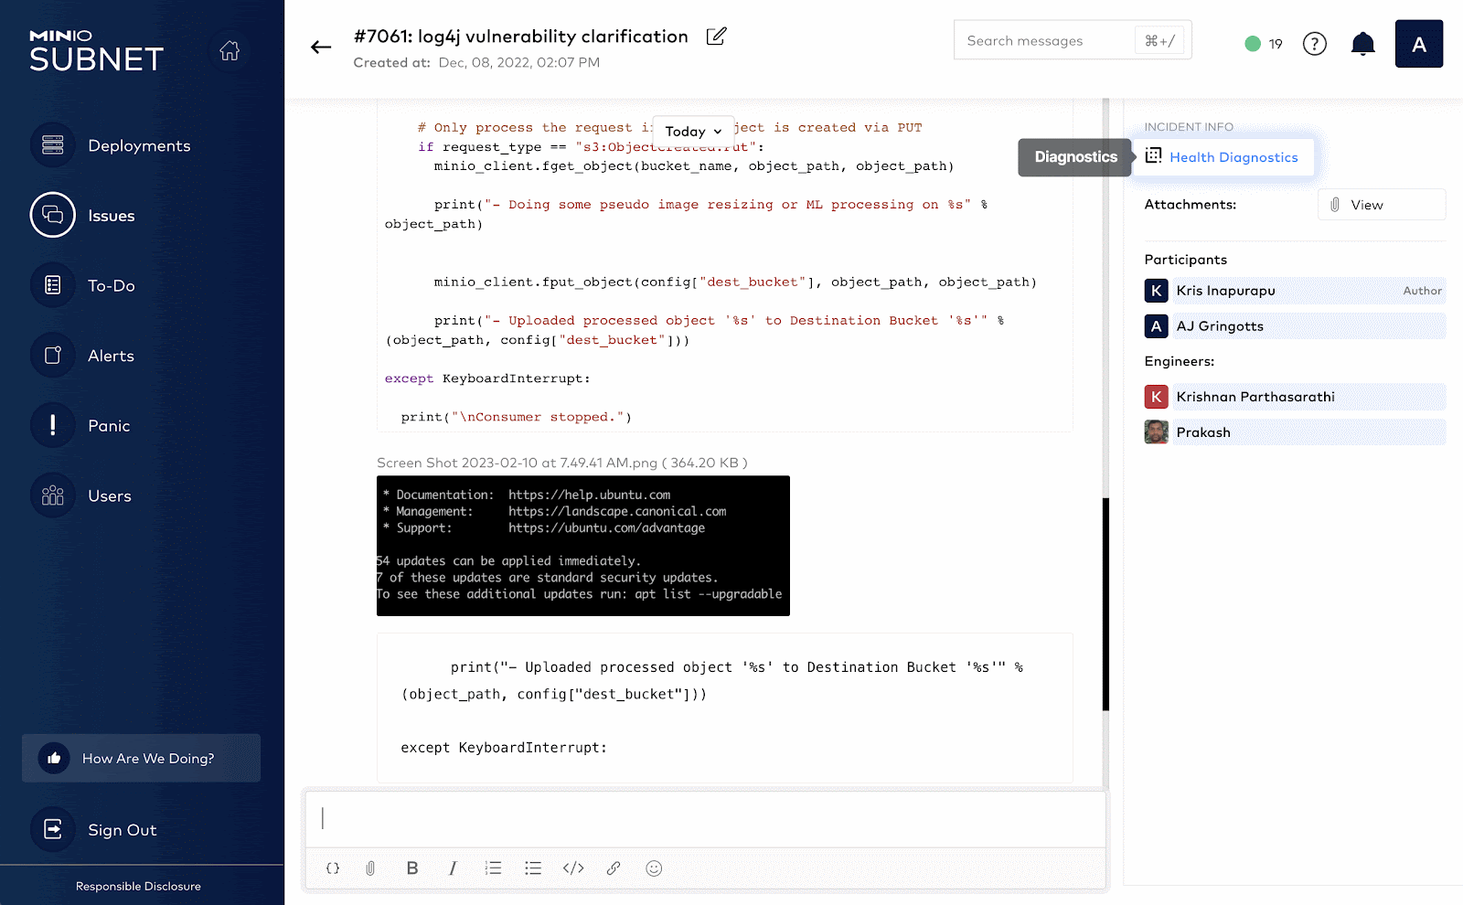Expand the Attachments View menu
The width and height of the screenshot is (1463, 905).
pos(1381,204)
